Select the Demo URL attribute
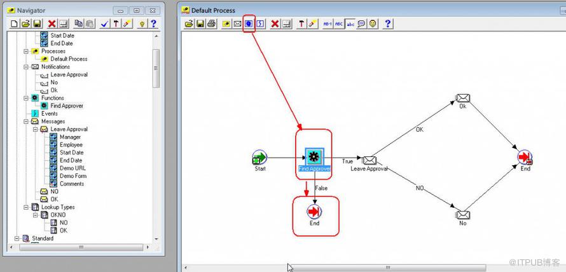This screenshot has height=272, width=566. point(72,168)
